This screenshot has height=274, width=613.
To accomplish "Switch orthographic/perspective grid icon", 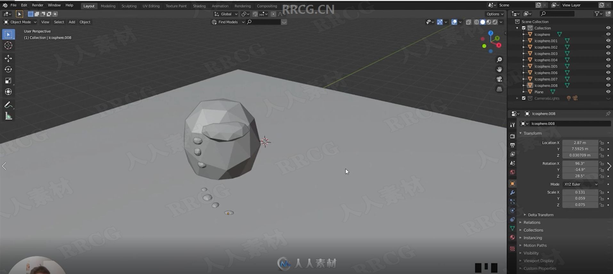I will (x=499, y=89).
